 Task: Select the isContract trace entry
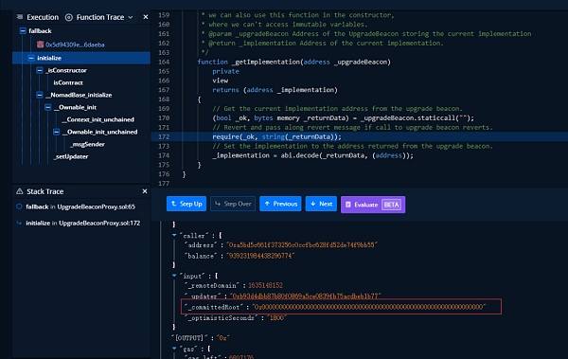point(68,82)
